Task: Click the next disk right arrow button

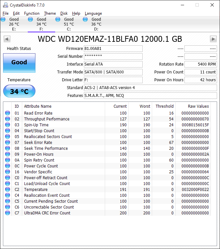Action: coord(213,39)
